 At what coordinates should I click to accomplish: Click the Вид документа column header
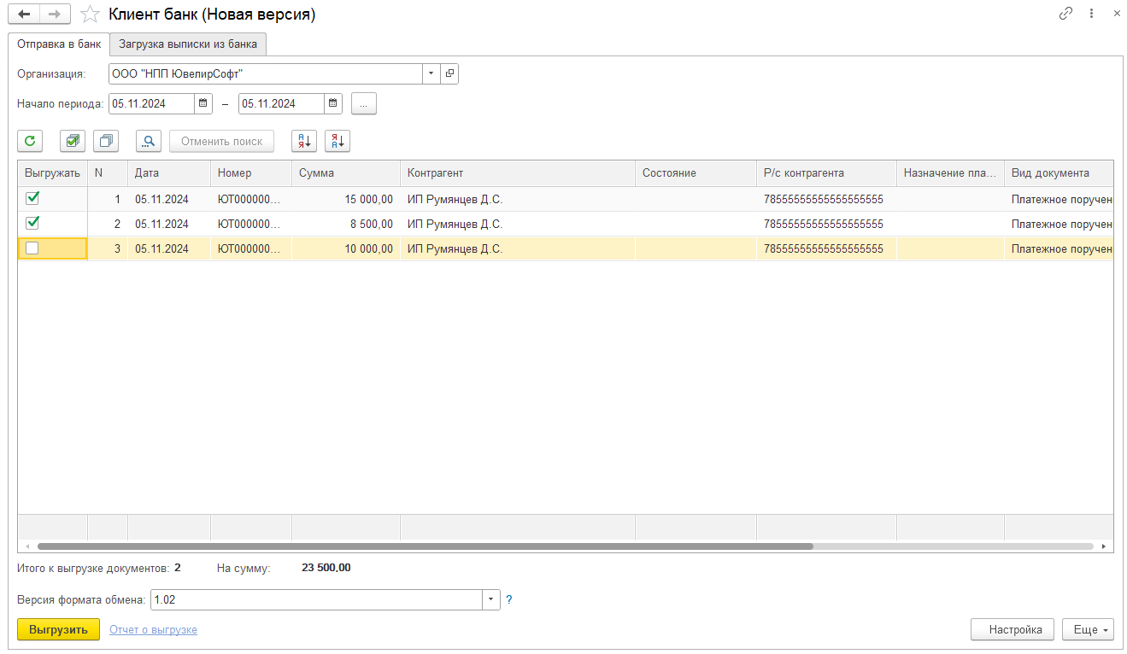(1059, 173)
